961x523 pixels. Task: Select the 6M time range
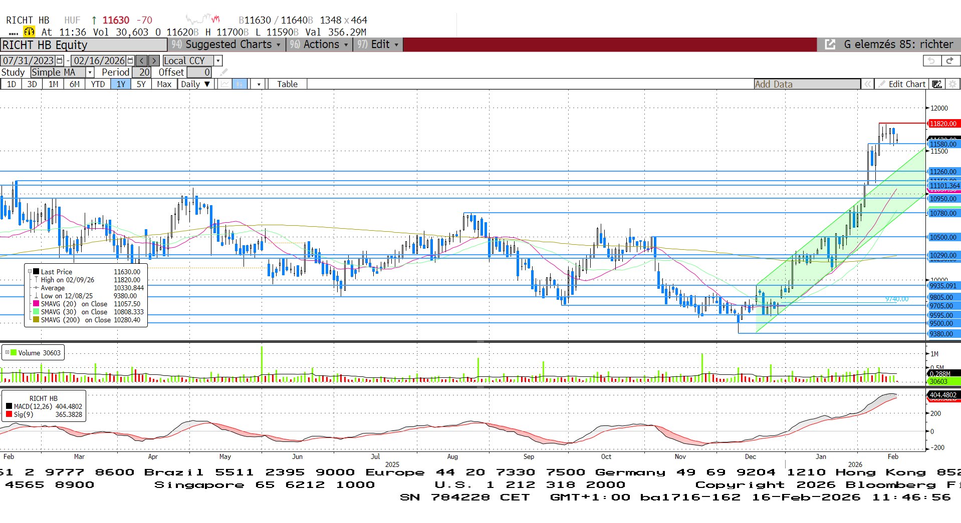(75, 84)
